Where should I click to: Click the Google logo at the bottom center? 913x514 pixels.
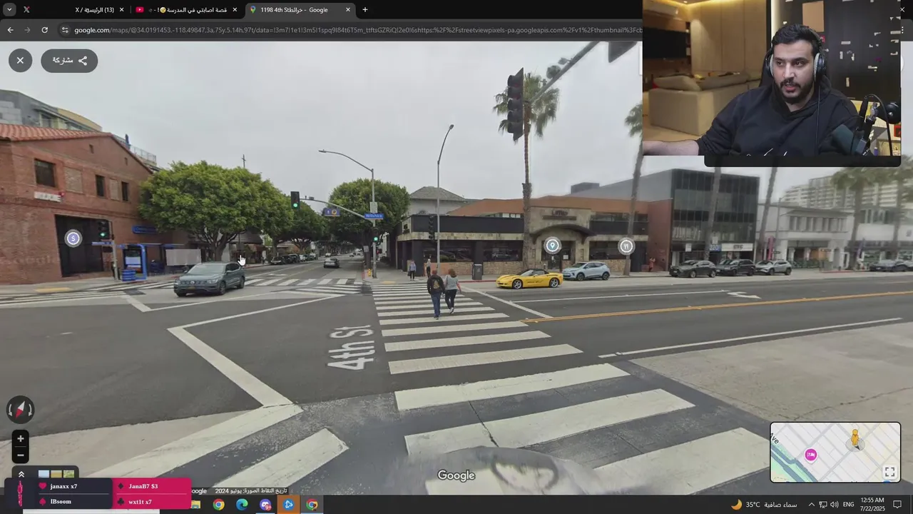456,475
